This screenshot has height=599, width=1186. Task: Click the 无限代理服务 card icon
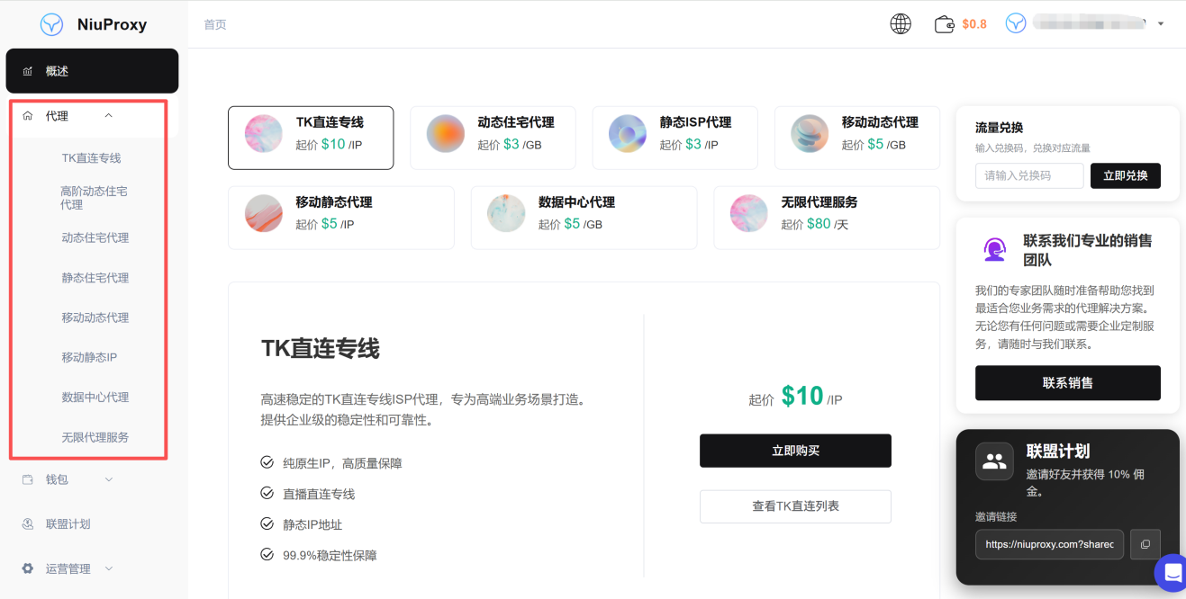[x=749, y=213]
